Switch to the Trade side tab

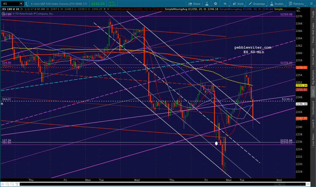313,14
